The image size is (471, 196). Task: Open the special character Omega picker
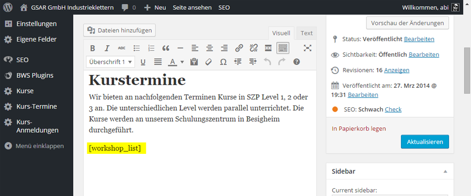click(223, 62)
